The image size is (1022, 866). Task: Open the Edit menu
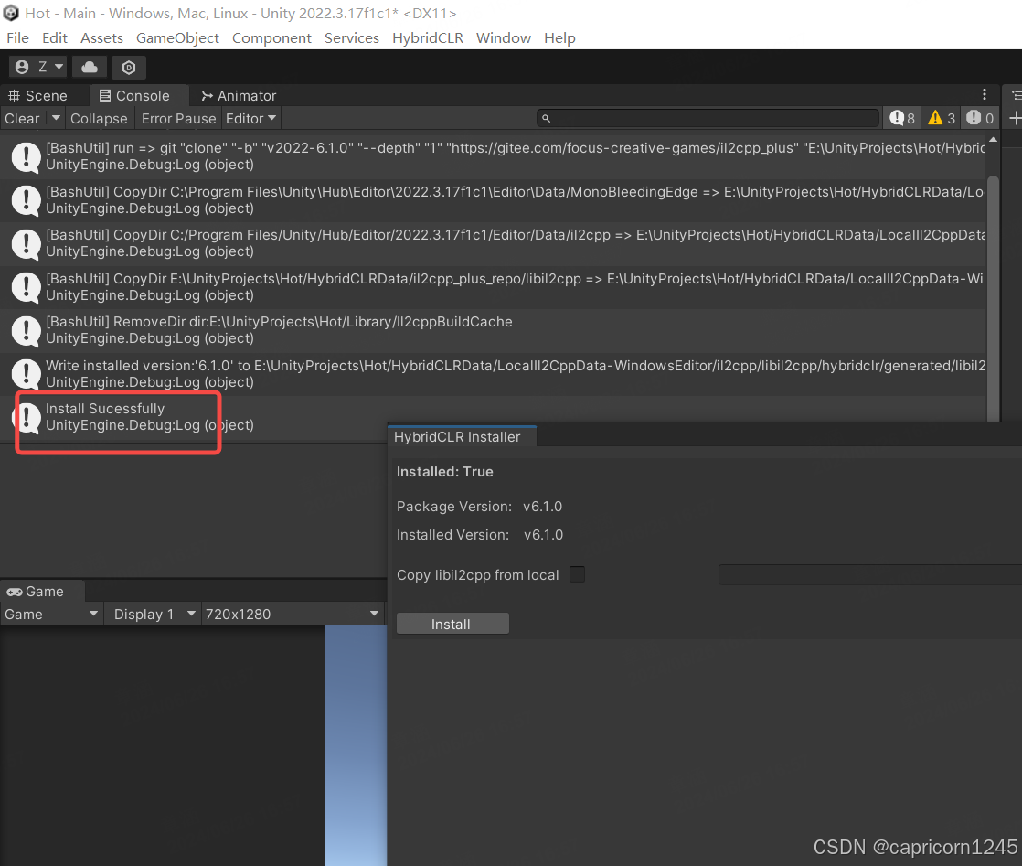[x=55, y=37]
